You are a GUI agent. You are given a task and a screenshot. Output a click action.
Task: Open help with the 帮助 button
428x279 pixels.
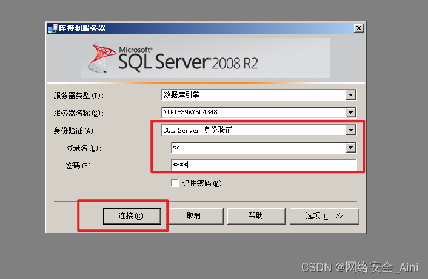256,216
